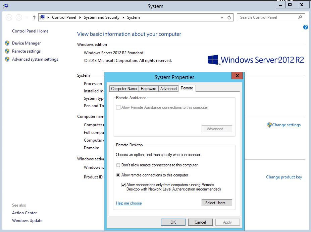
Task: Click inside the Search Control Panel field
Action: click(265, 17)
